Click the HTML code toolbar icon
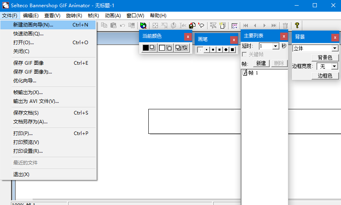The height and width of the screenshot is (205, 341). tap(235, 26)
